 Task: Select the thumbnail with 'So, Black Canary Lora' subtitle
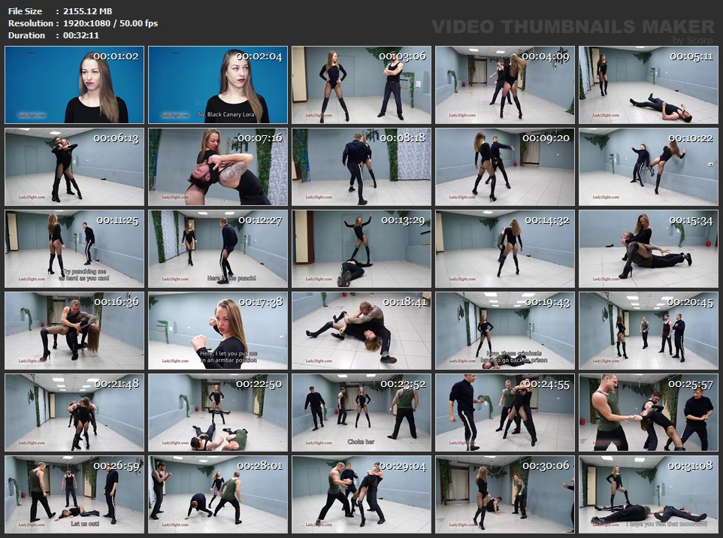(x=218, y=85)
